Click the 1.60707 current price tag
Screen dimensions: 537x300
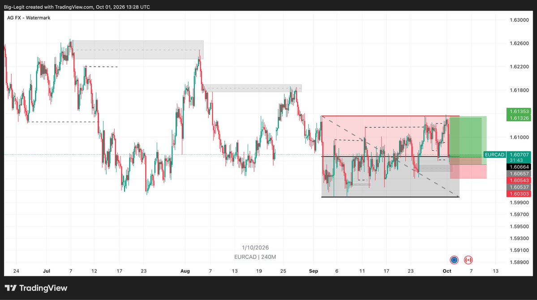(x=519, y=155)
